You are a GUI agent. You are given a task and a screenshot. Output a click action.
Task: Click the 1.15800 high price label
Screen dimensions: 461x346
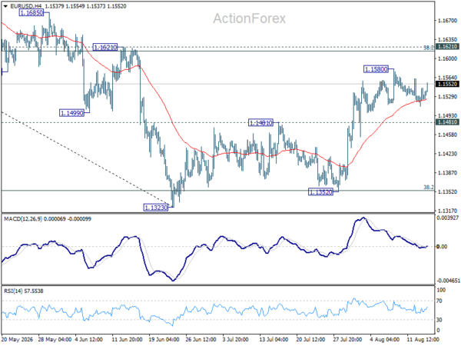click(x=376, y=69)
